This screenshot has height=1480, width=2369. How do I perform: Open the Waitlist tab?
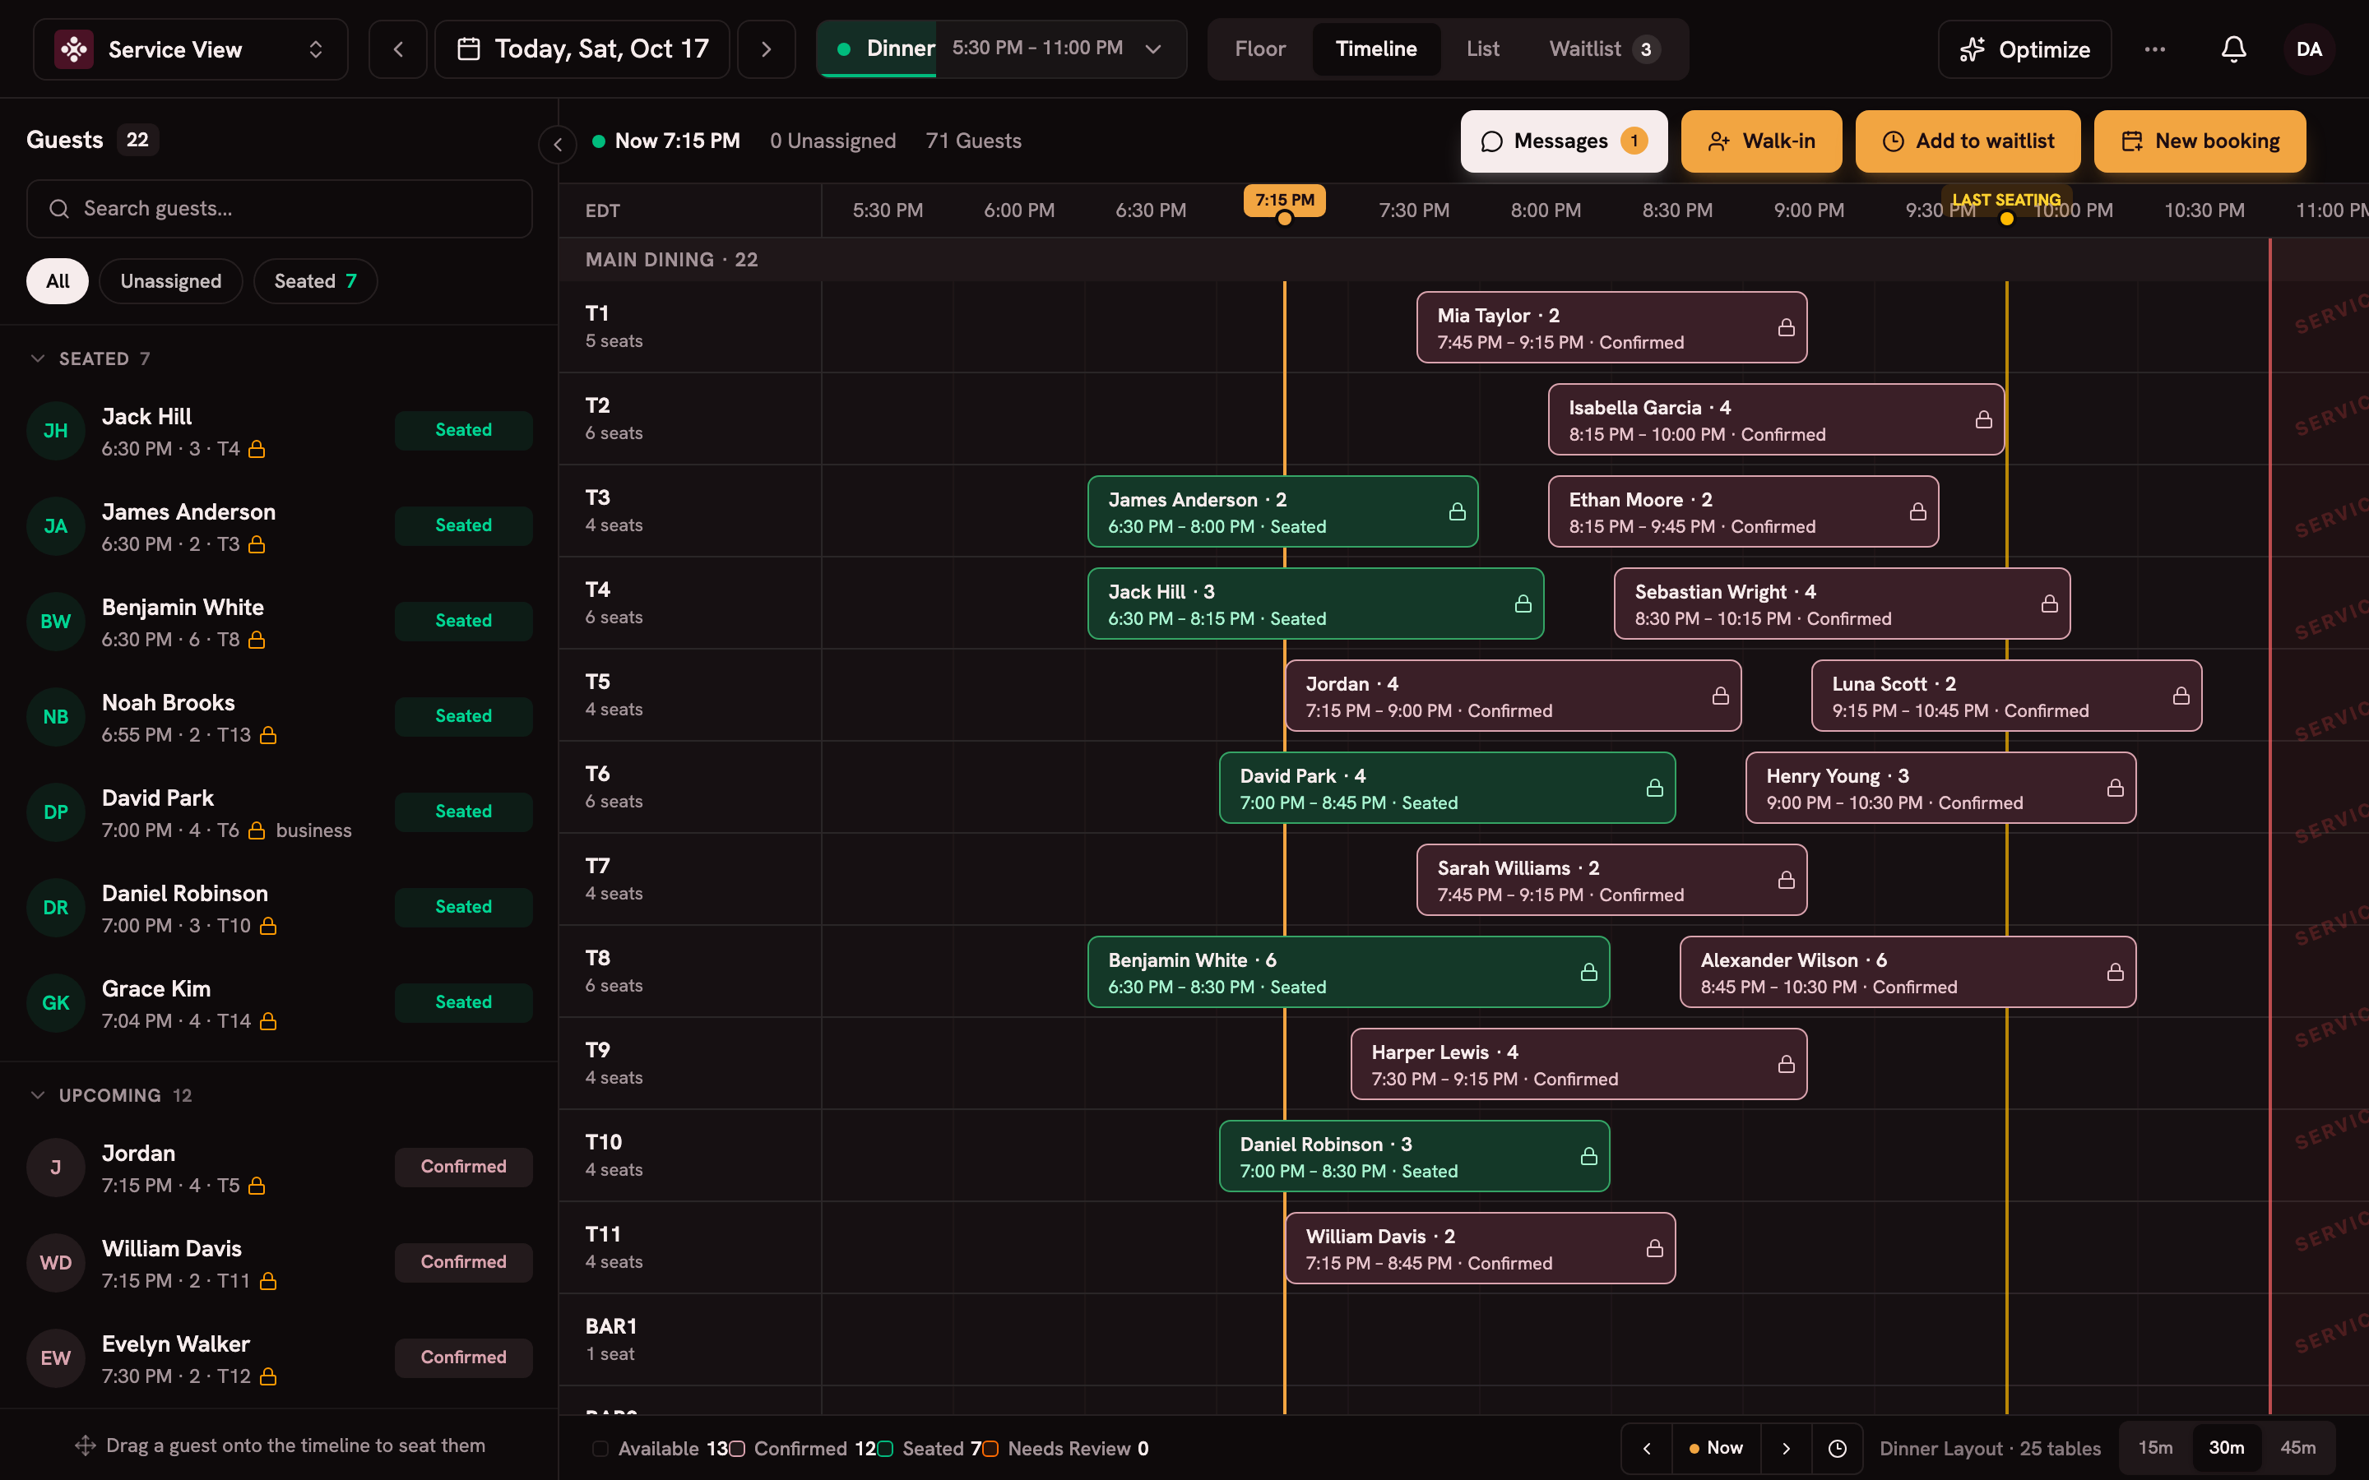coord(1603,49)
